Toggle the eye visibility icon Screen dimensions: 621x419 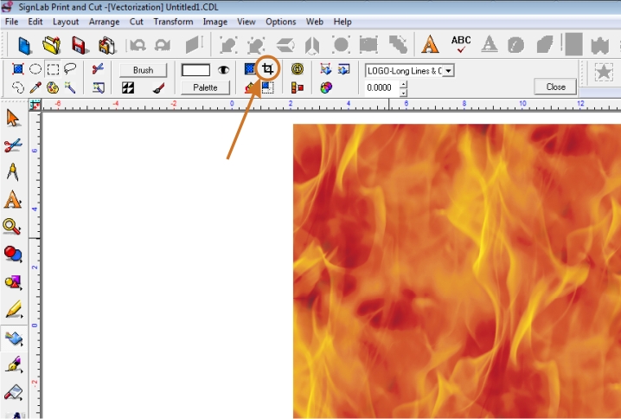click(223, 70)
